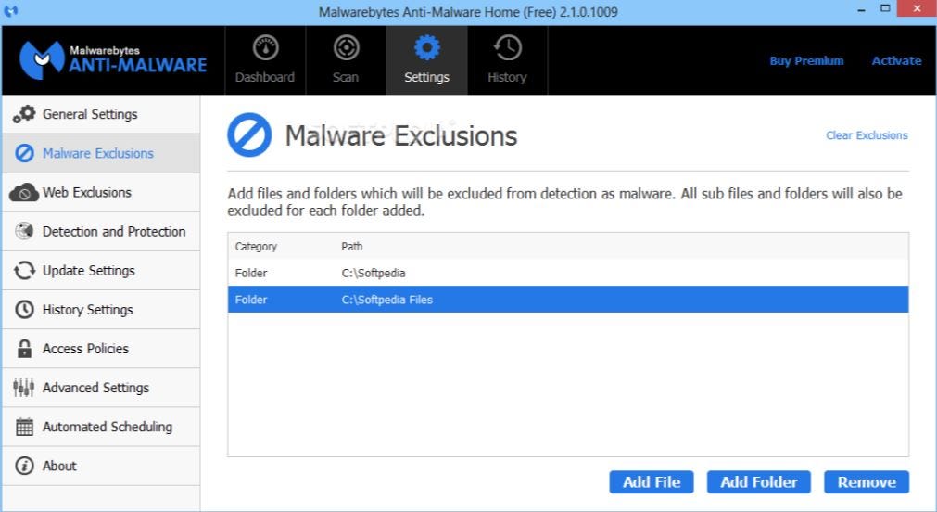Click the Automated Scheduling calendar icon
This screenshot has width=937, height=512.
pyautogui.click(x=24, y=427)
